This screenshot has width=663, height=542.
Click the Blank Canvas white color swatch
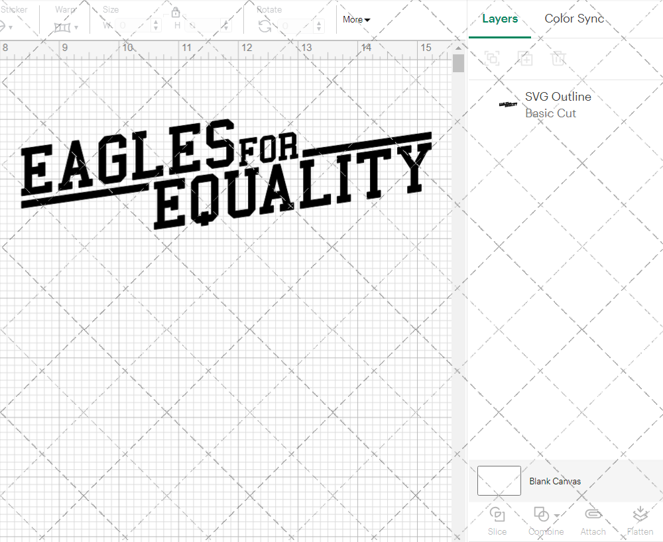pos(499,481)
